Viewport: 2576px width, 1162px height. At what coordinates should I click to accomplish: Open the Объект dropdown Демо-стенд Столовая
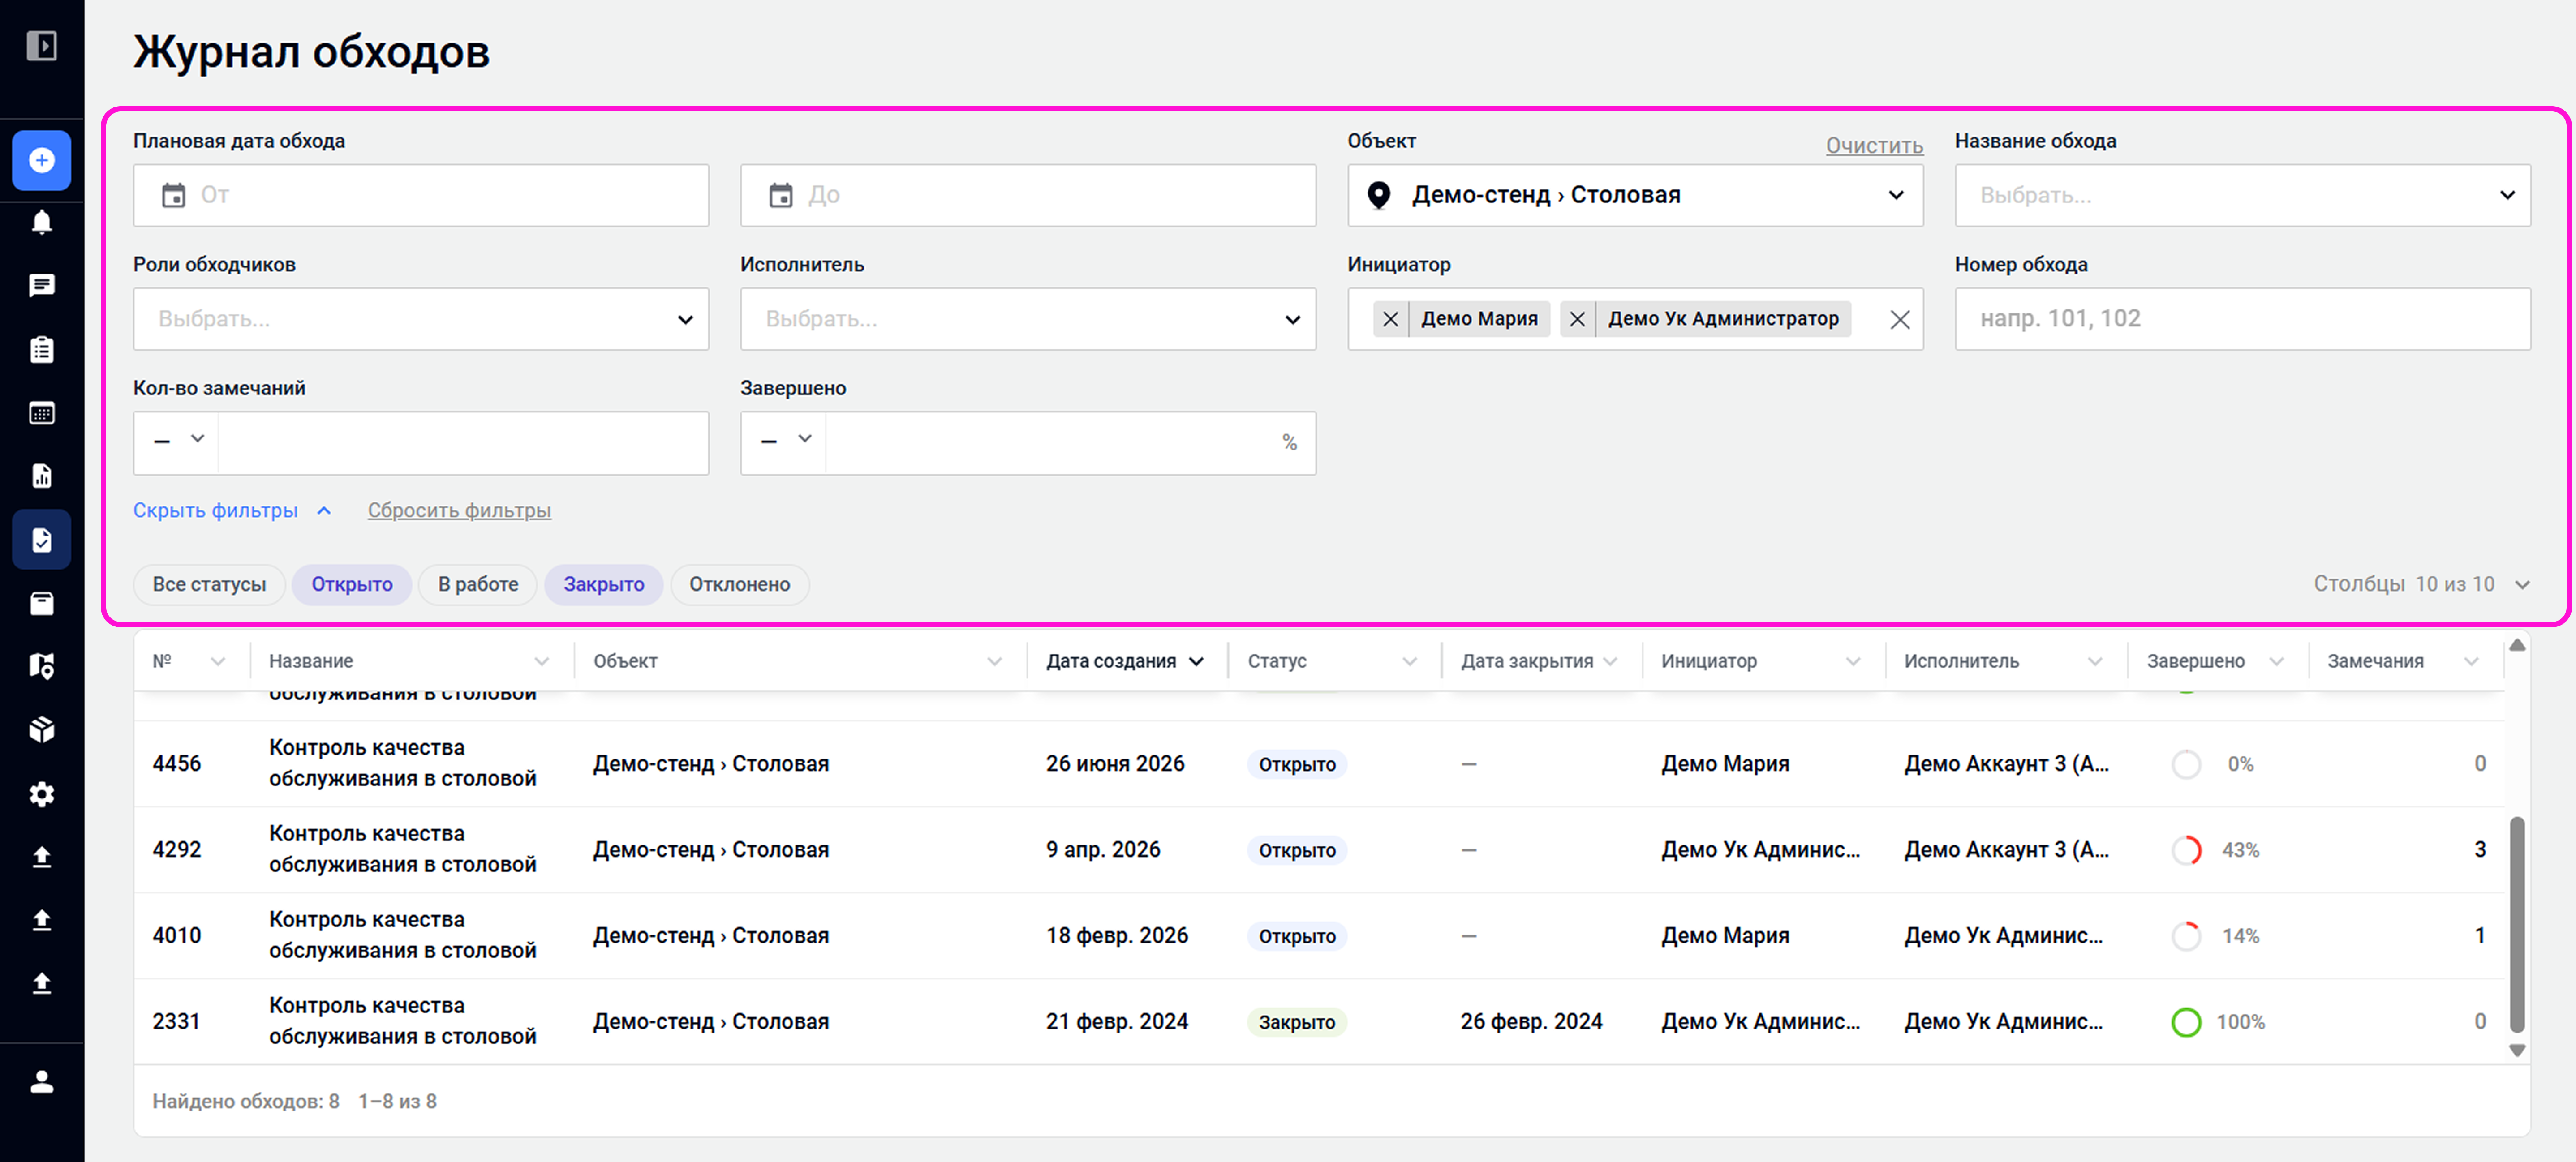coord(1635,195)
